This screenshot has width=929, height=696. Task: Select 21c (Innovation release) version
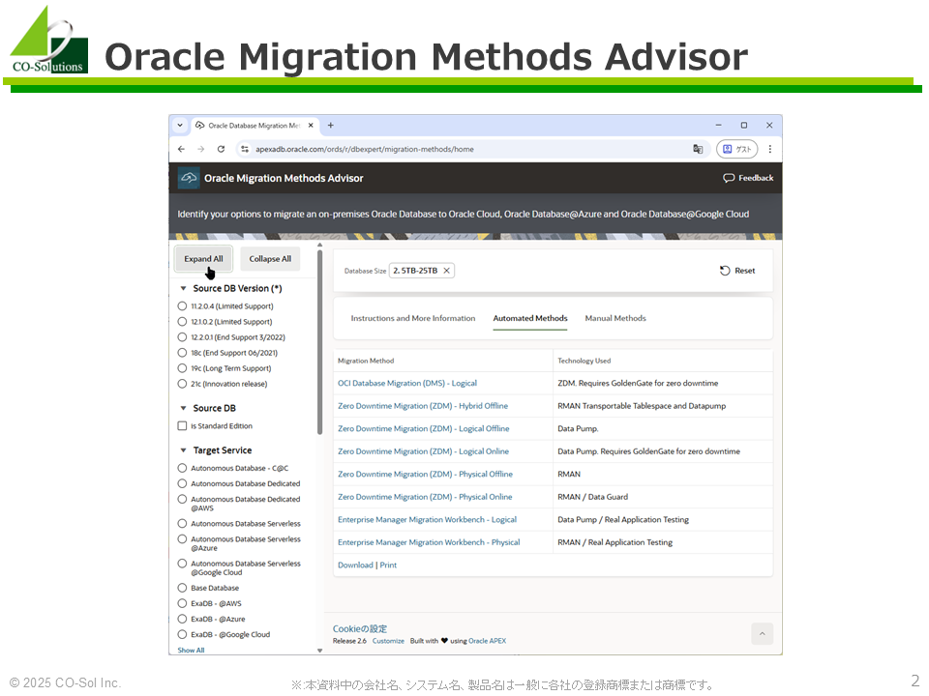click(x=183, y=384)
